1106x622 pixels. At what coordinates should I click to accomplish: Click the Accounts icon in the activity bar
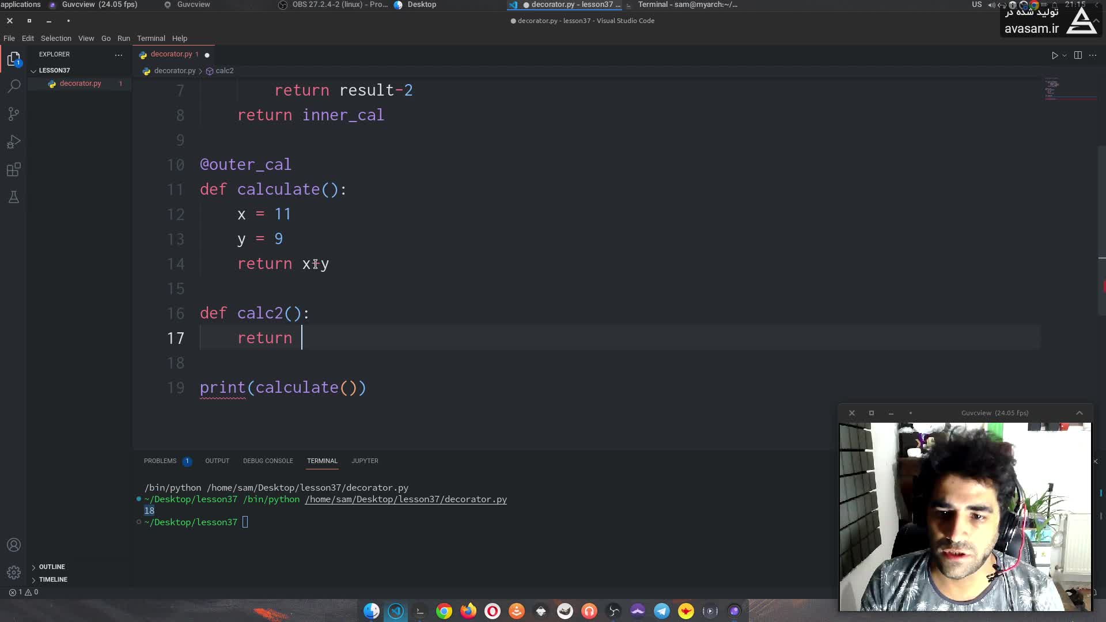pyautogui.click(x=14, y=545)
